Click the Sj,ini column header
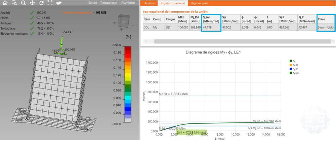Image resolution: width=336 pixels, height=141 pixels. [211, 19]
